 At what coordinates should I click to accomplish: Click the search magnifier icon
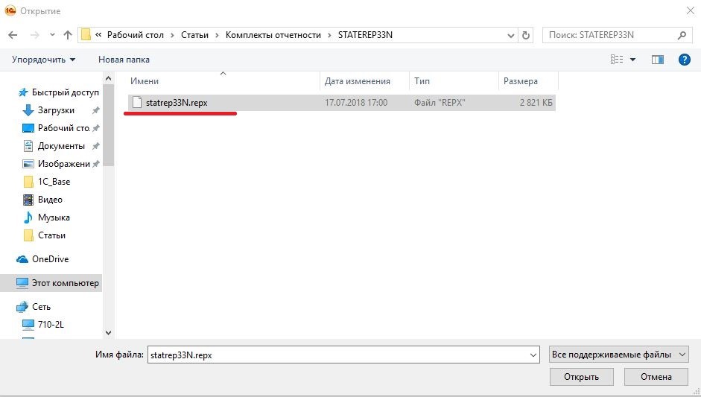pos(682,35)
